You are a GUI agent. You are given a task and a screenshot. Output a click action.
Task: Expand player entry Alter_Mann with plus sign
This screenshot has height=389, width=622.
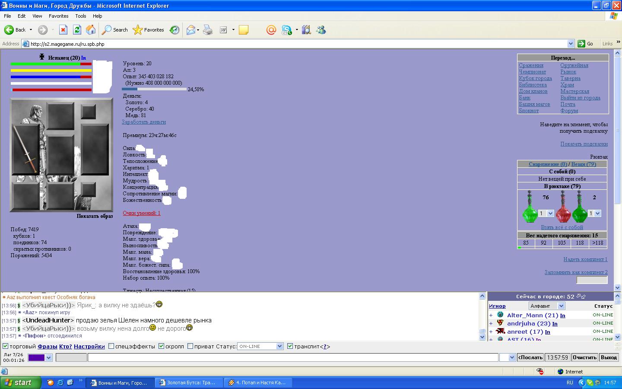coord(491,316)
